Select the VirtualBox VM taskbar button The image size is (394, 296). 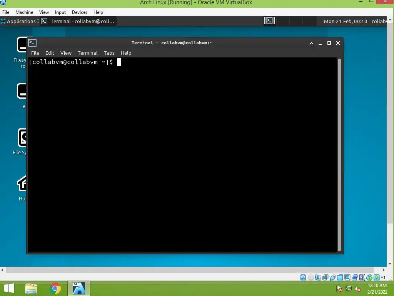pos(78,288)
